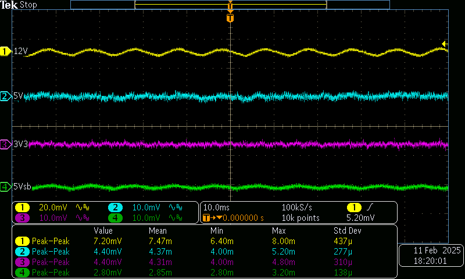This screenshot has width=465, height=279.
Task: Click channel 3 ground marker for 3V3
Action: pyautogui.click(x=5, y=145)
